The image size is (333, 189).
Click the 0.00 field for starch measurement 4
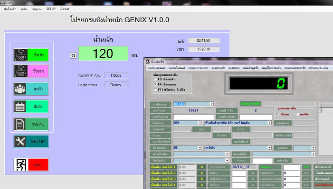click(x=187, y=185)
